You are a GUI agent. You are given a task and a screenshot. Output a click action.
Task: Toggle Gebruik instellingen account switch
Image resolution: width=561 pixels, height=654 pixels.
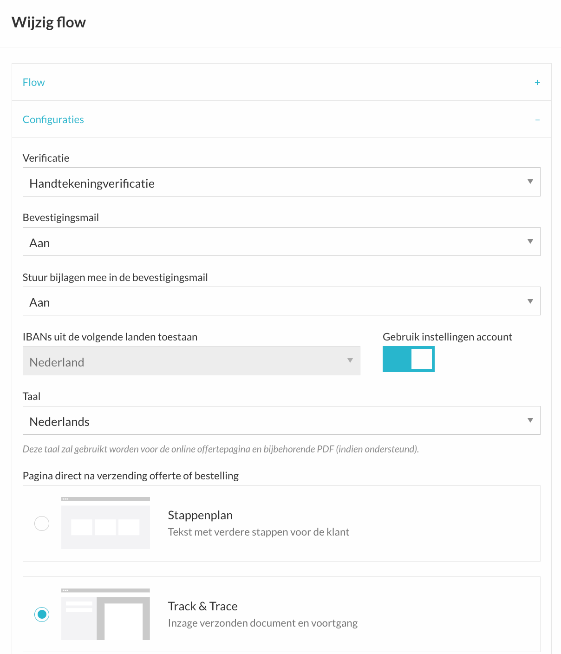point(409,359)
